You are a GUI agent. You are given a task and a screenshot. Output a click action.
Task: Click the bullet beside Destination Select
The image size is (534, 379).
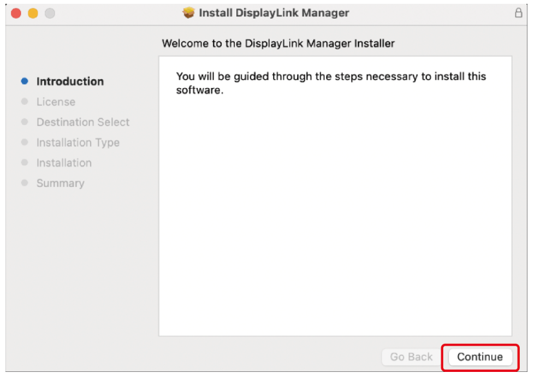[24, 122]
